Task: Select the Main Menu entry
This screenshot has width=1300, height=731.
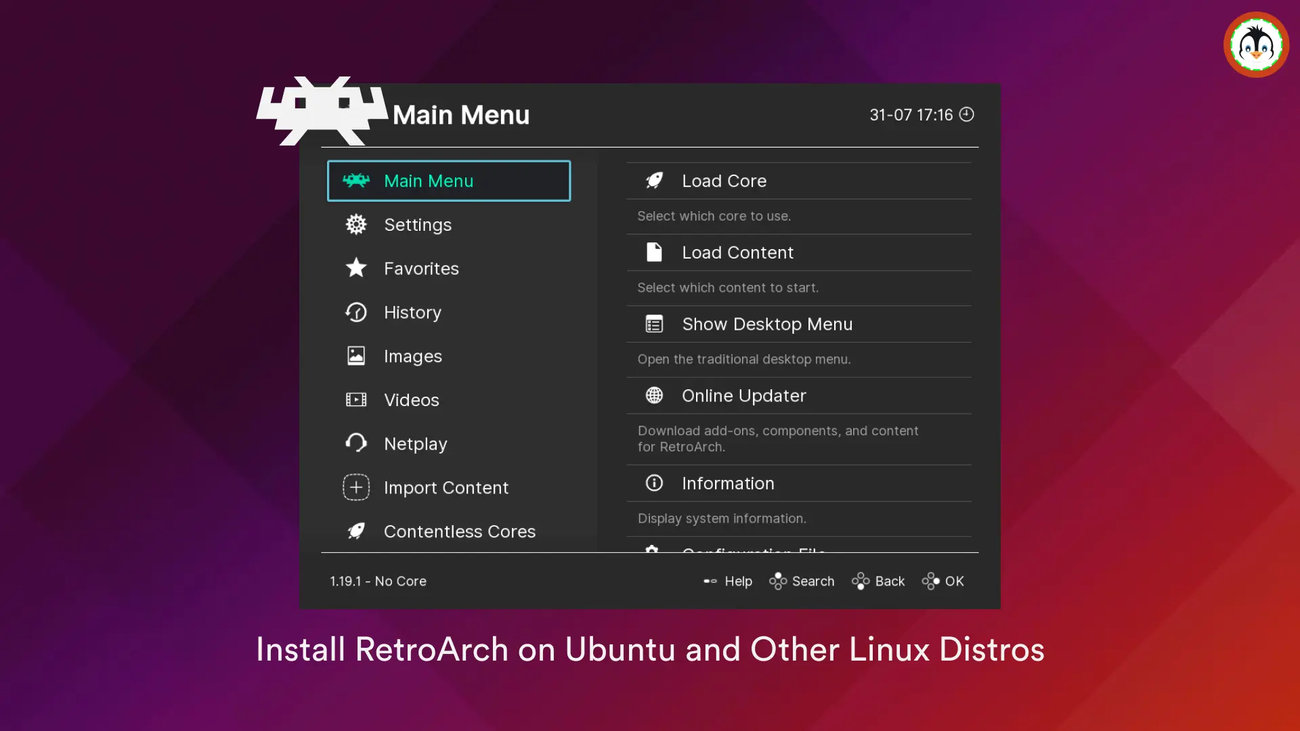Action: [x=448, y=181]
